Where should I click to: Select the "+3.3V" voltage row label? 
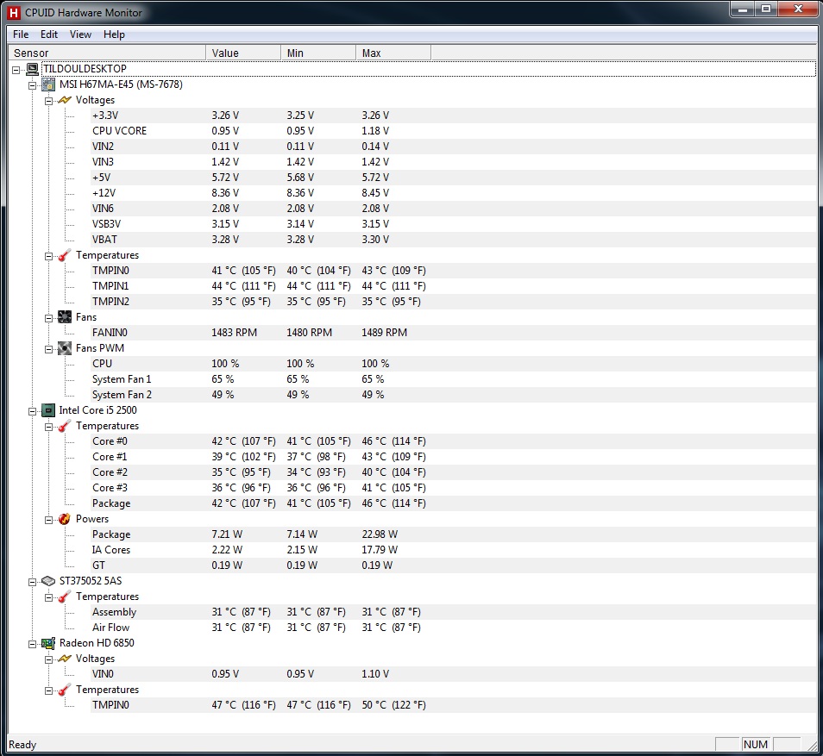105,116
